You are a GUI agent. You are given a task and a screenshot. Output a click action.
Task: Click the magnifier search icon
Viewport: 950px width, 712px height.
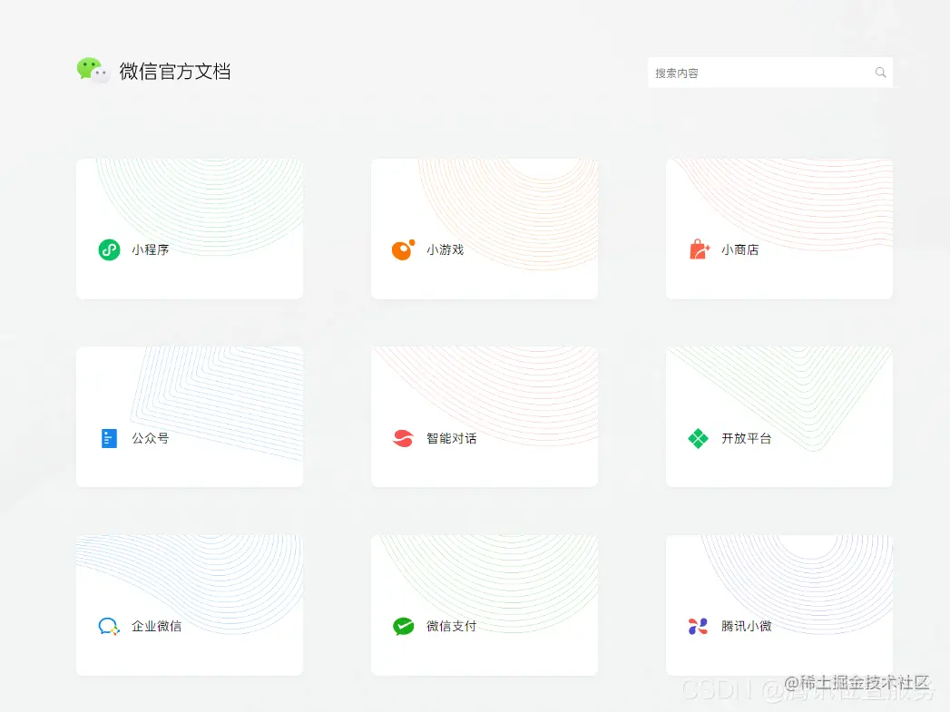[880, 73]
